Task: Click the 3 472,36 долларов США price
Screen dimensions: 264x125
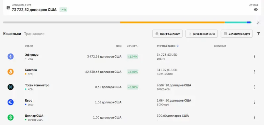Action: coord(104,56)
